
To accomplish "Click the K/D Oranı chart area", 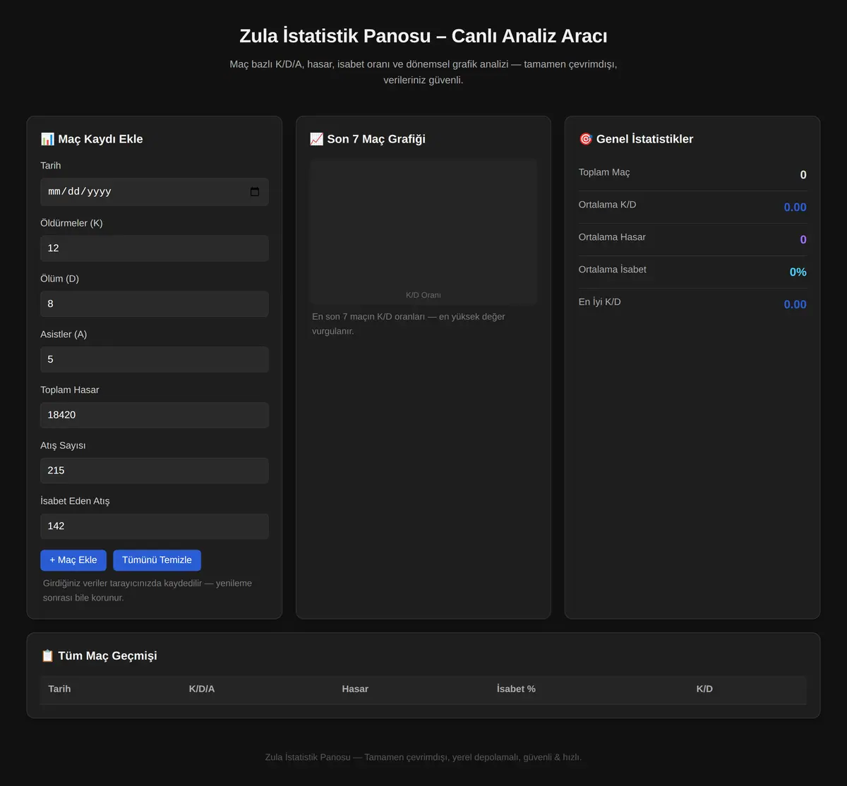I will coord(423,232).
